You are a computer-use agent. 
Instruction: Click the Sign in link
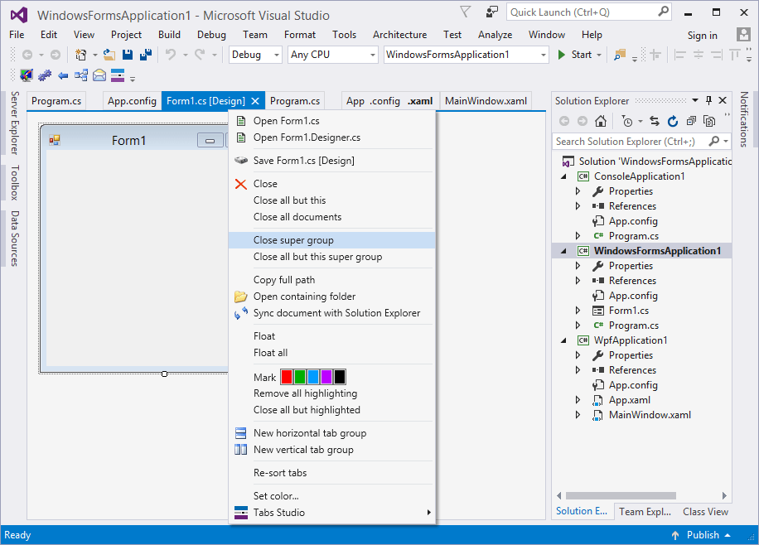(702, 35)
